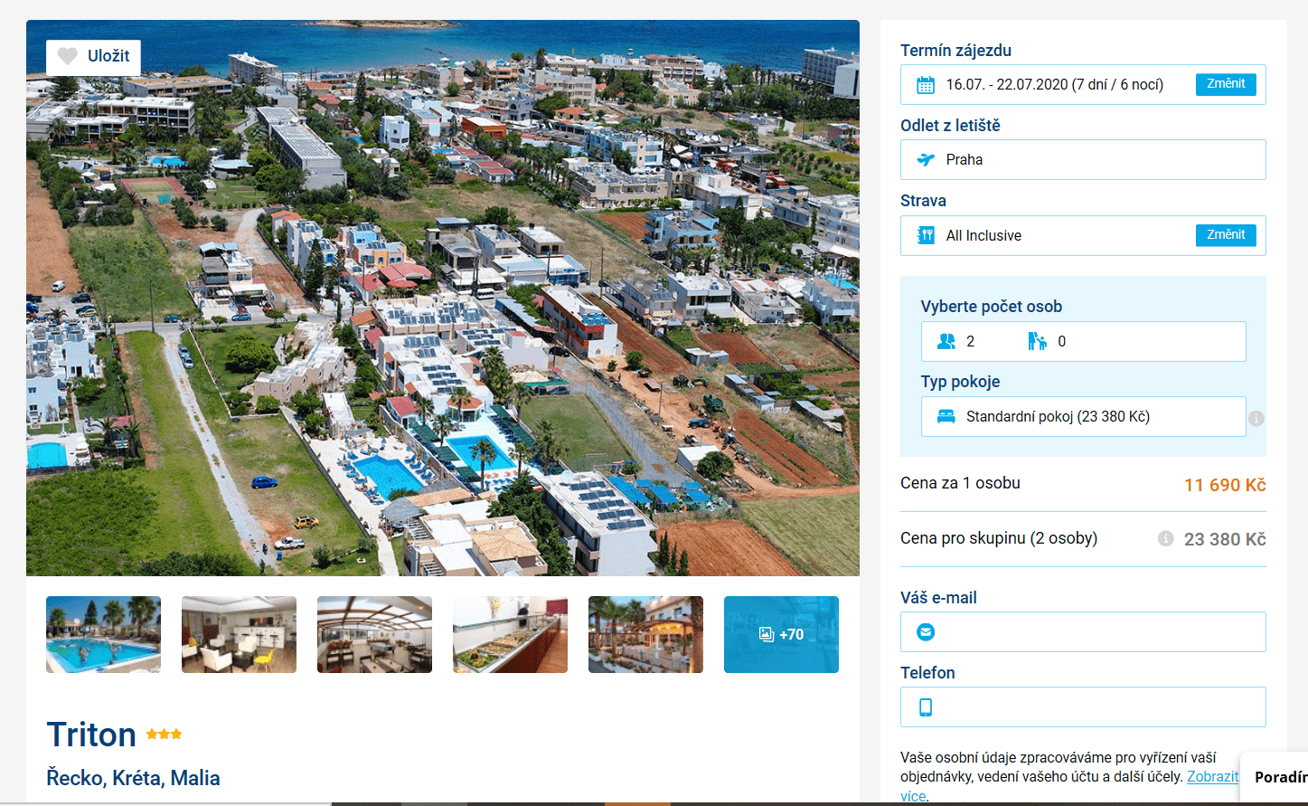Open the pool photo thumbnail
Screen dimensions: 1308x806
[103, 634]
